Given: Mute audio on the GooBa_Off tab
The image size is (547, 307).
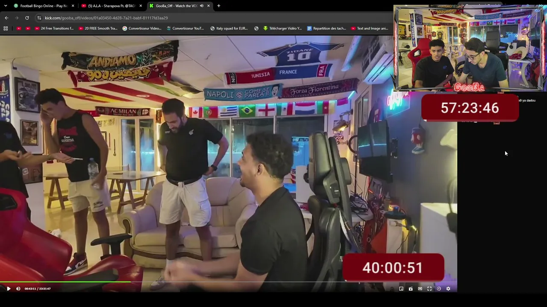Looking at the screenshot, I should (202, 6).
